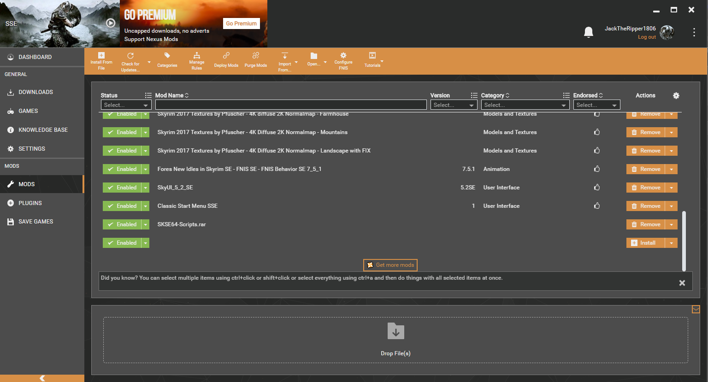Dismiss the 'Did you know' tip
Image resolution: width=708 pixels, height=382 pixels.
(x=682, y=283)
